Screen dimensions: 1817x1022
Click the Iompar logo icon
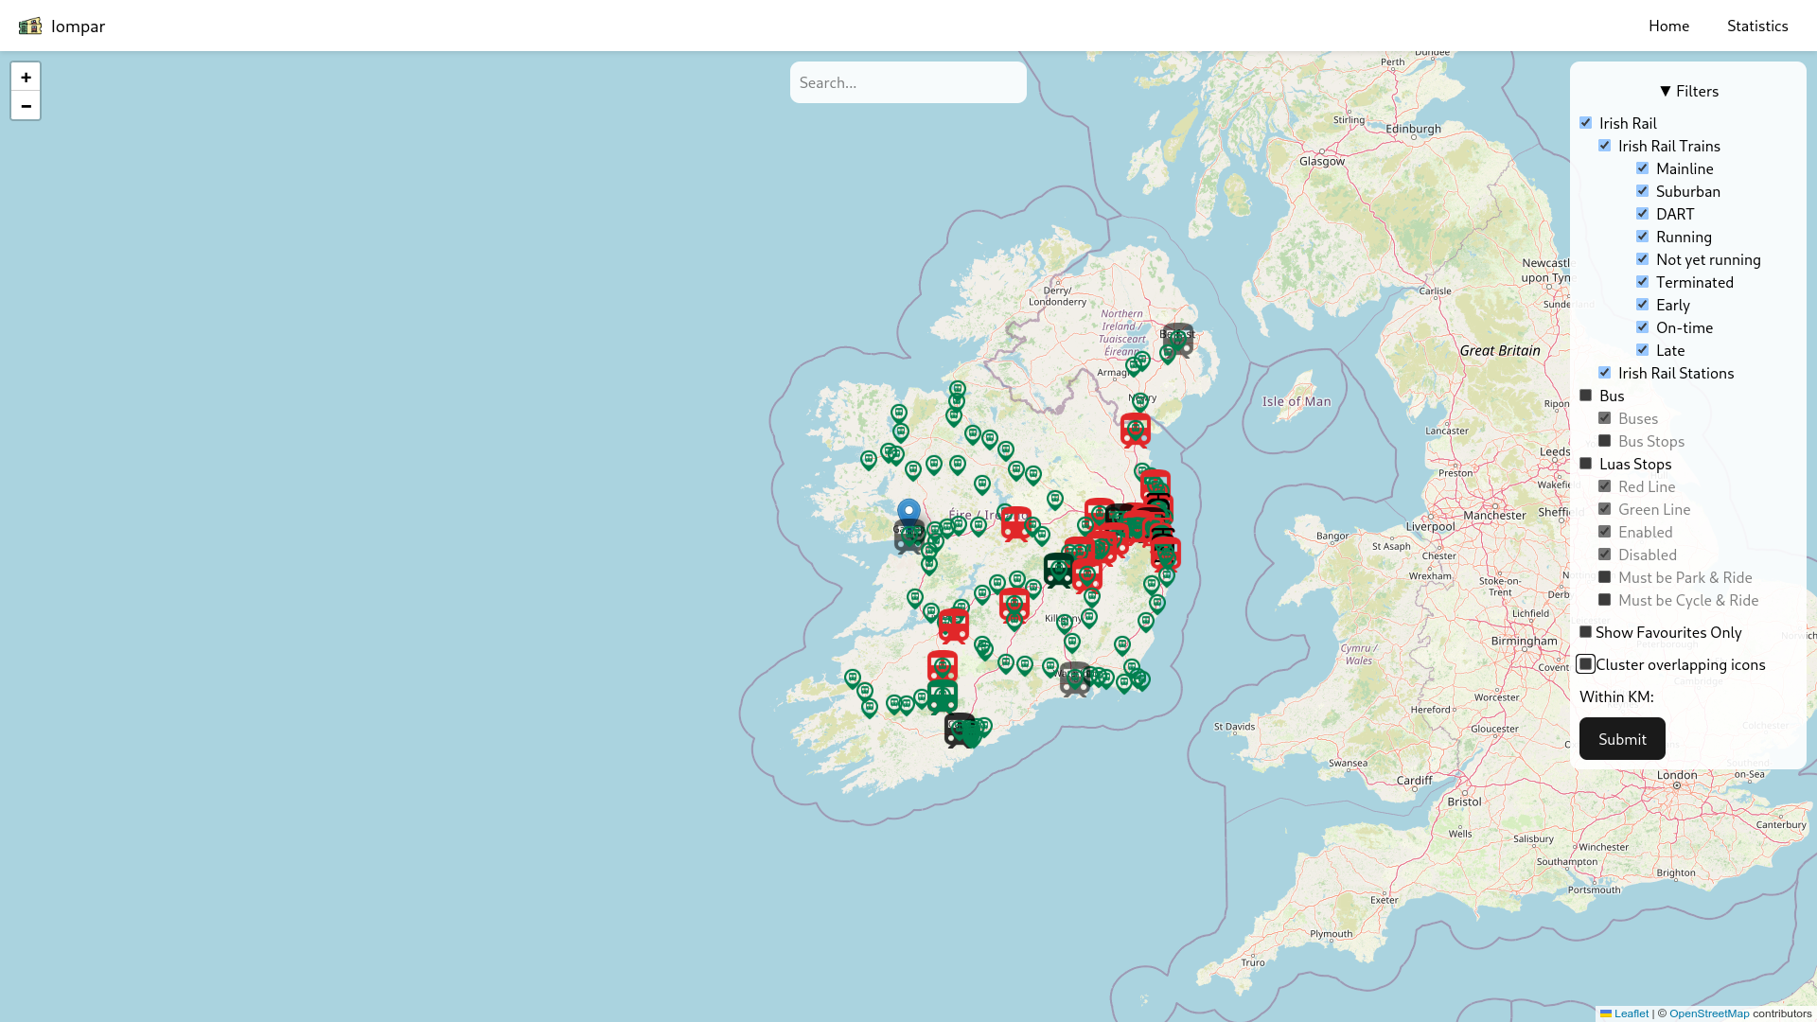[x=30, y=26]
